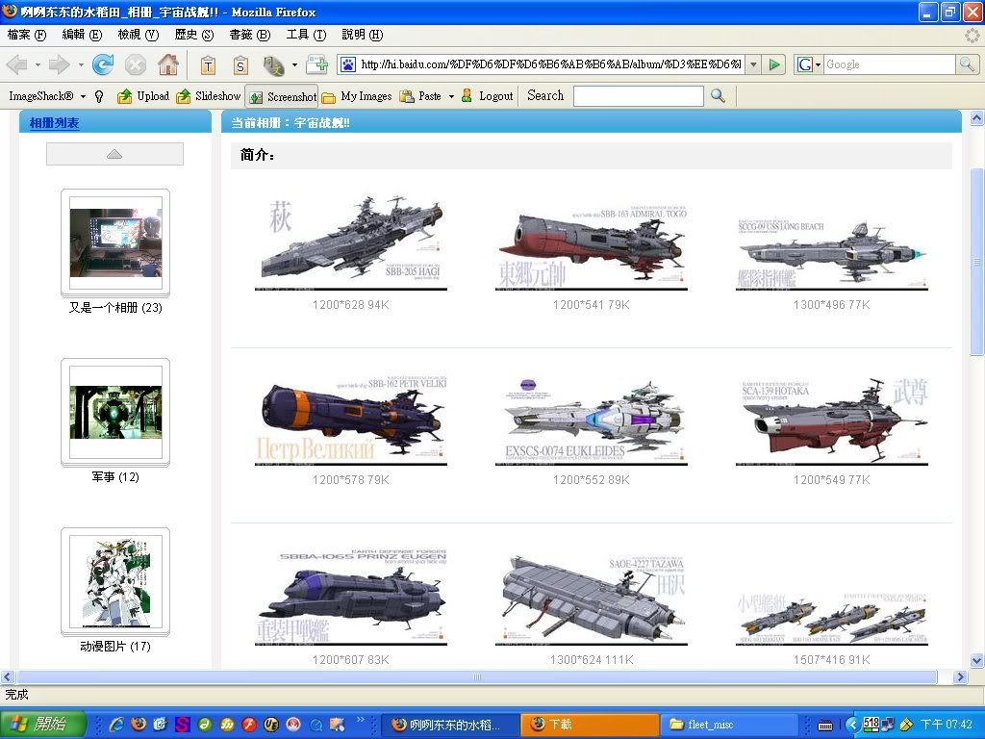The width and height of the screenshot is (985, 739).
Task: Expand the Paste options dropdown arrow
Action: click(451, 97)
